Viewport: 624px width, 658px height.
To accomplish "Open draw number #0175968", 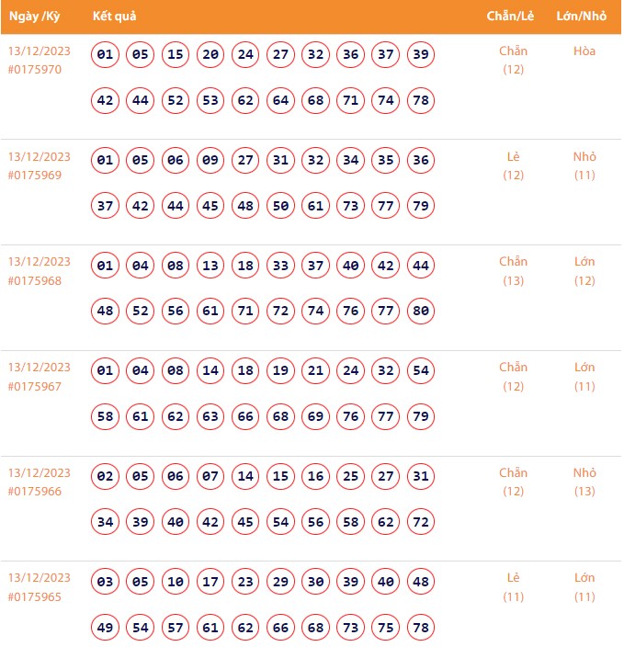I will 34,280.
